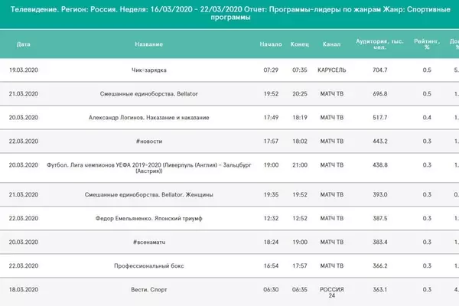
Task: Click the "Вести. Спорт" program title
Action: [148, 290]
